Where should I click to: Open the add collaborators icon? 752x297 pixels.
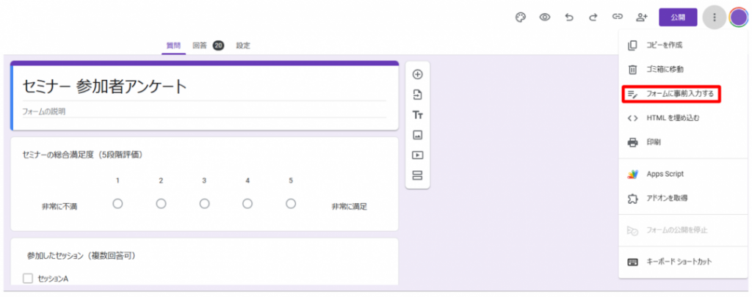pos(642,17)
